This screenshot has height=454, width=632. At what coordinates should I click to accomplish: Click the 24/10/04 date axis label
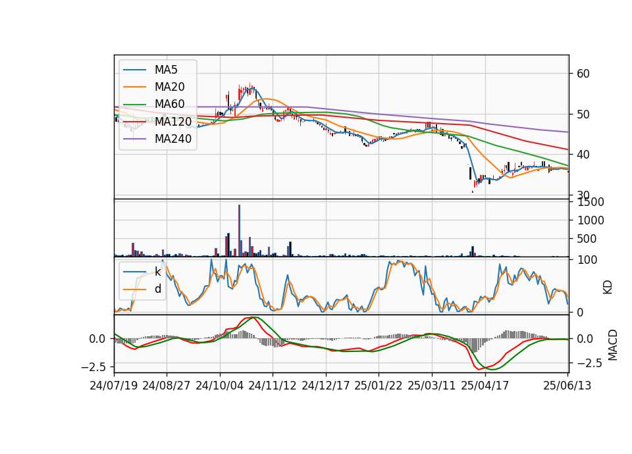(x=220, y=386)
